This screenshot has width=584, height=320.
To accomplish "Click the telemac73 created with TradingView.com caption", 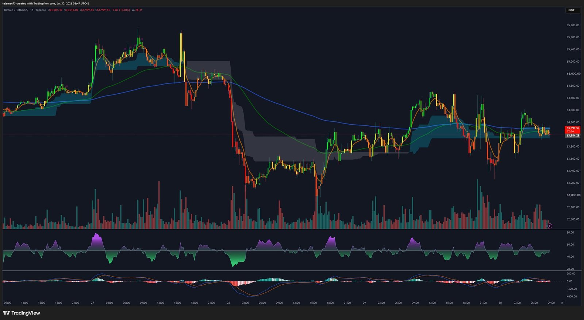I will [x=46, y=3].
